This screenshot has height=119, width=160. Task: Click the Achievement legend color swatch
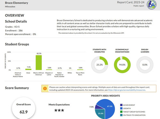121,105
